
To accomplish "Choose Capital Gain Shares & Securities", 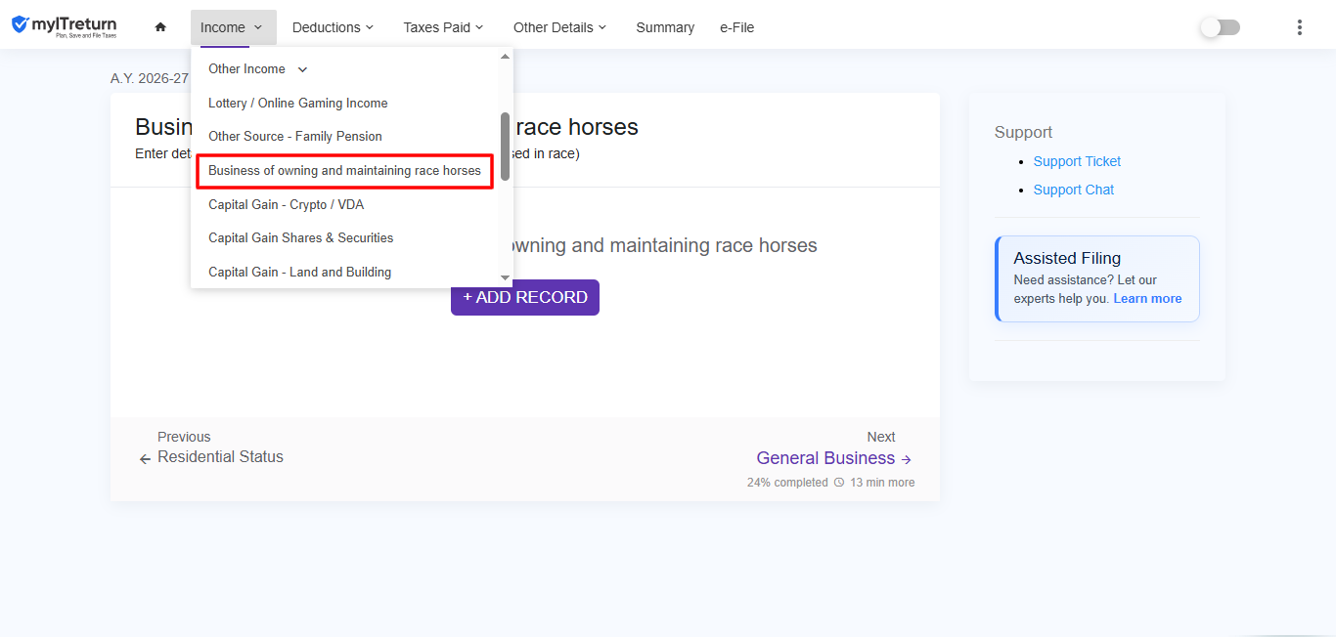I will point(300,237).
